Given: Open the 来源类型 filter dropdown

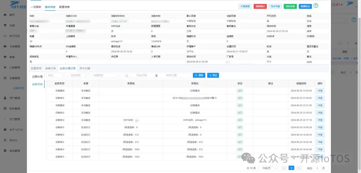Looking at the screenshot, I should point(106,75).
